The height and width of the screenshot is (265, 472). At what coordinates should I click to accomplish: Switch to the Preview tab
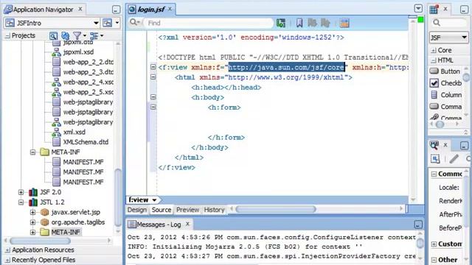(x=187, y=210)
